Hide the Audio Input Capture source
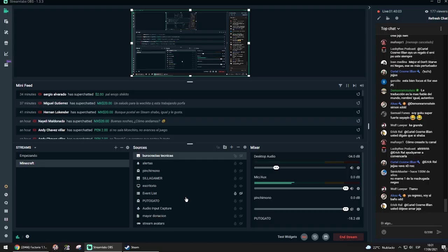Screen dimensions: 448x252 (241, 208)
